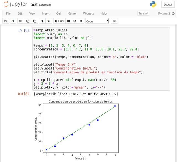Move the selected cell up

click(x=42, y=21)
